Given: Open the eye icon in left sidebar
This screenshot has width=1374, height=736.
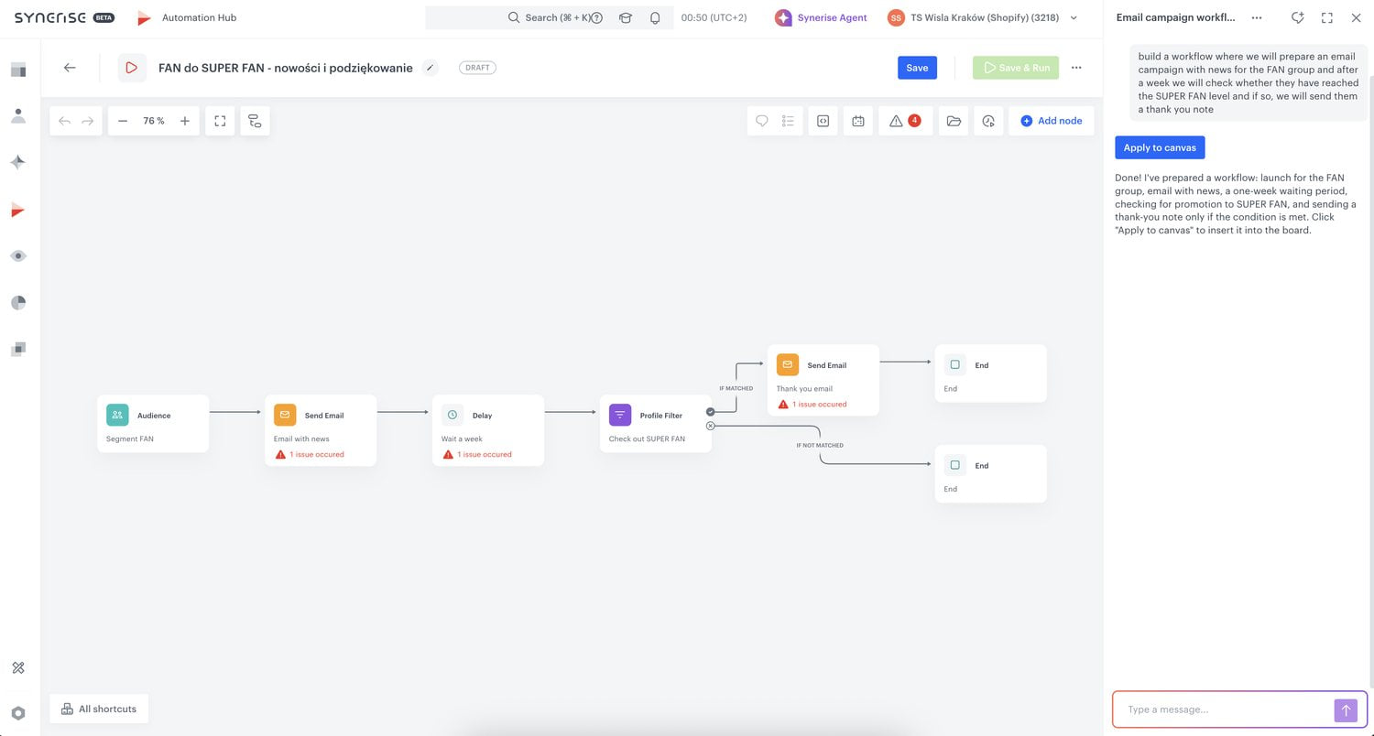Looking at the screenshot, I should [18, 256].
